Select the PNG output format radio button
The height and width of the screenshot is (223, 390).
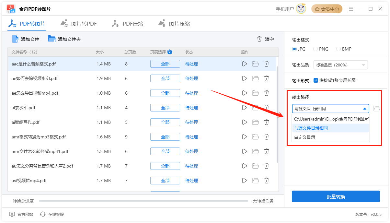pos(315,49)
